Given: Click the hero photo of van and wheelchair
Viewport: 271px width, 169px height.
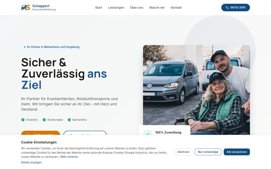Looking at the screenshot, I should pos(196,90).
